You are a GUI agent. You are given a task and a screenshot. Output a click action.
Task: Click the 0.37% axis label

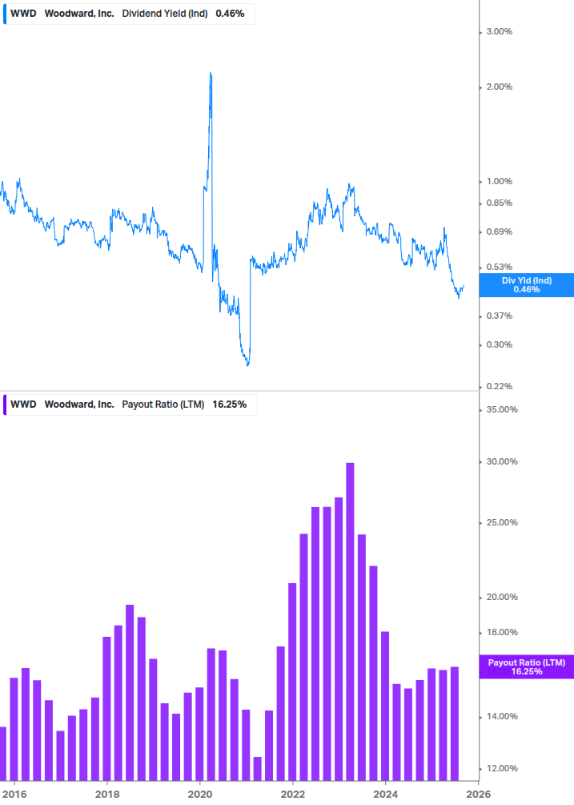tap(499, 316)
